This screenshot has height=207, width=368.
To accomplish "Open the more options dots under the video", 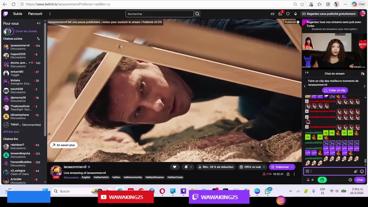I will pos(294,174).
